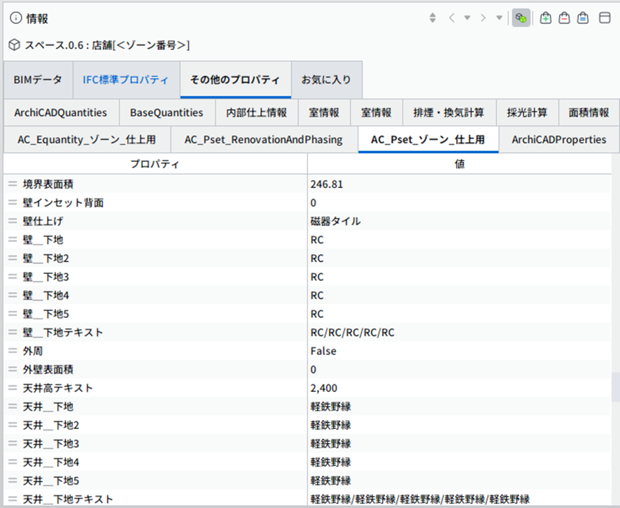This screenshot has width=620, height=508.
Task: Select the 2,400 ceiling height value
Action: click(324, 388)
